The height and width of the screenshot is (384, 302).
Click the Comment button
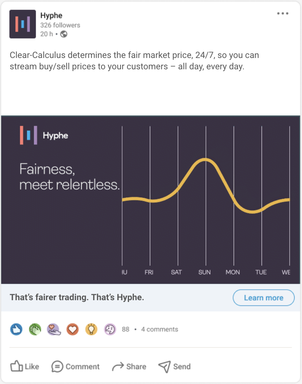75,366
